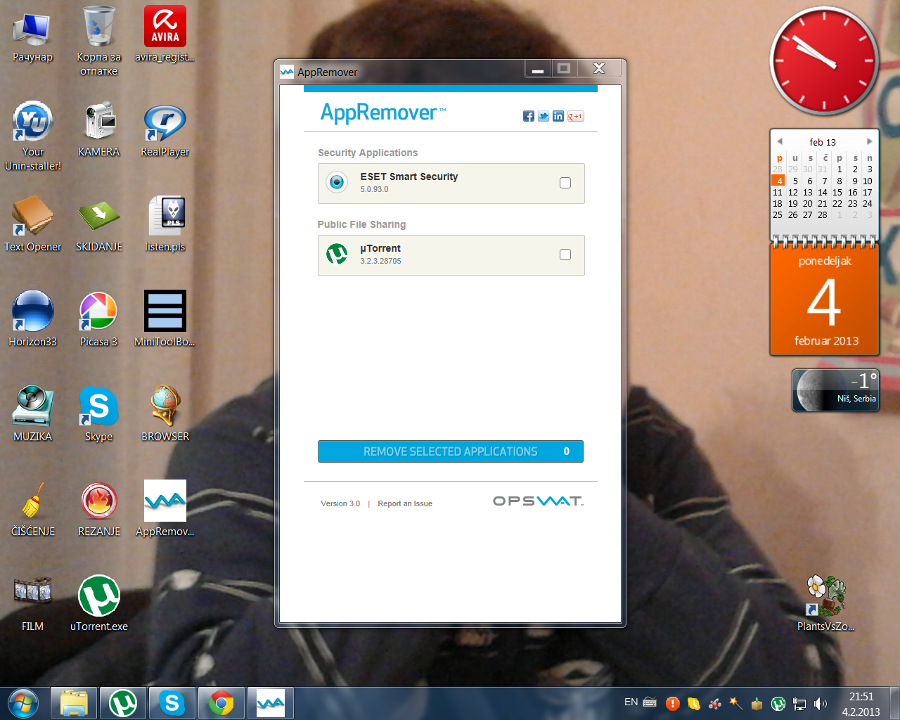Select the avira_regist desktop icon

tap(165, 34)
